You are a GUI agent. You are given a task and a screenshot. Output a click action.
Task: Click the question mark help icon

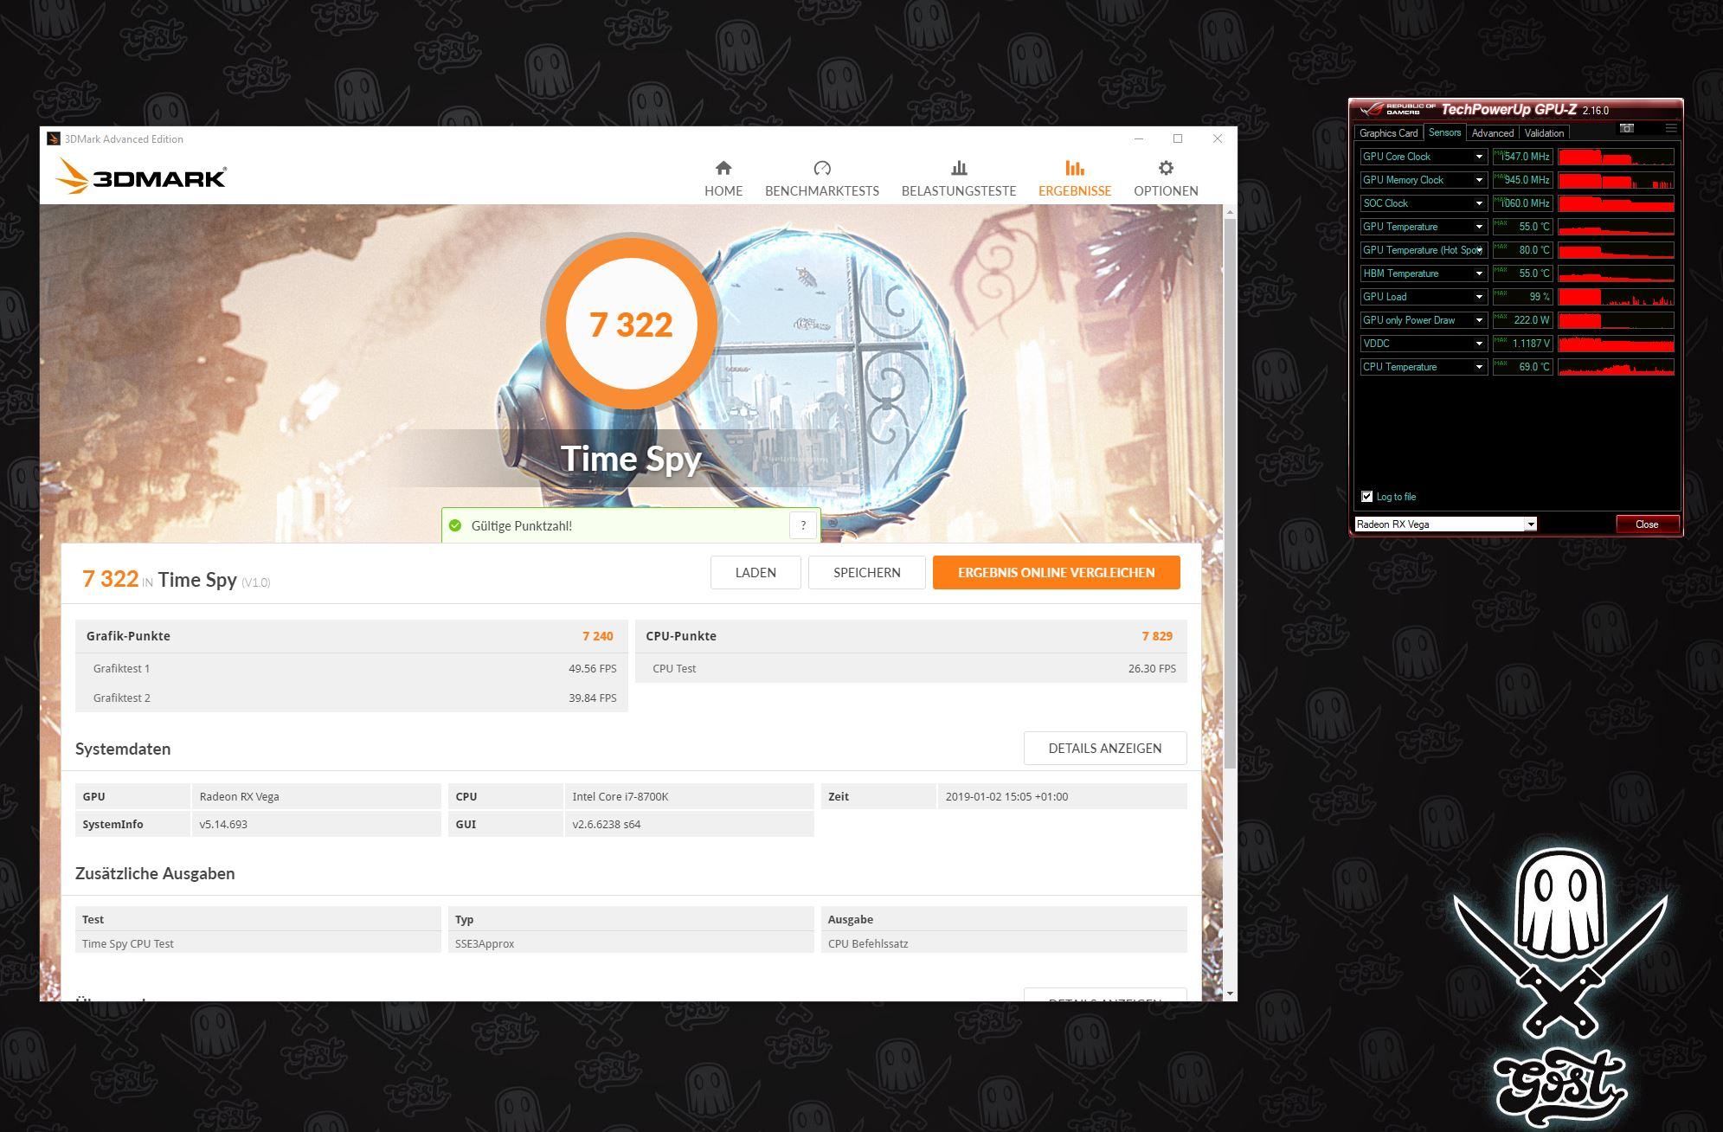(x=803, y=525)
